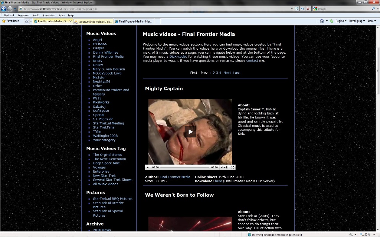Enter fullscreen with the fullscreen icon
The height and width of the screenshot is (237, 380).
click(233, 167)
